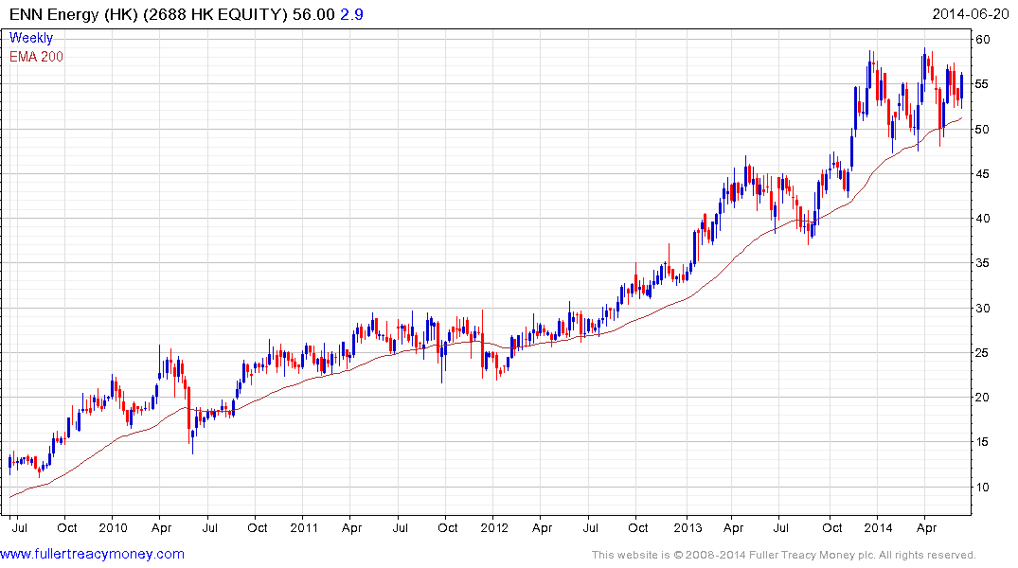This screenshot has width=1018, height=568.
Task: Click the 35 price axis label
Action: coord(983,263)
